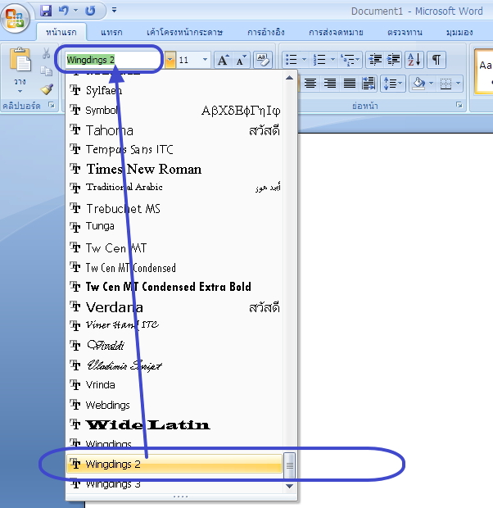Open bullet library dropdown arrow
Screen dimensions: 493x508
click(304, 60)
